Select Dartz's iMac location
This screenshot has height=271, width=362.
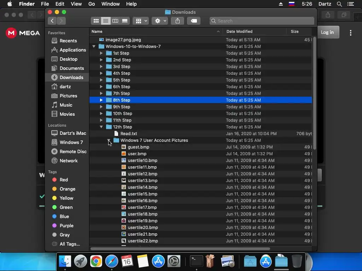pyautogui.click(x=67, y=133)
